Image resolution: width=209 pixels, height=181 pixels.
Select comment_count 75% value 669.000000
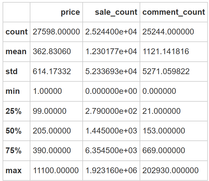click(164, 150)
